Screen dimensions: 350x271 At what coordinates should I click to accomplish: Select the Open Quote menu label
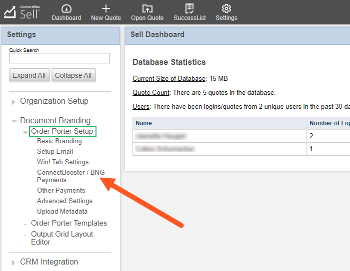tap(147, 18)
